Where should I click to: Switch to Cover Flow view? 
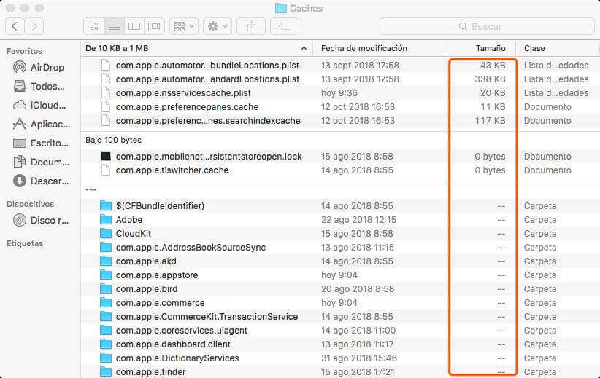pos(155,26)
